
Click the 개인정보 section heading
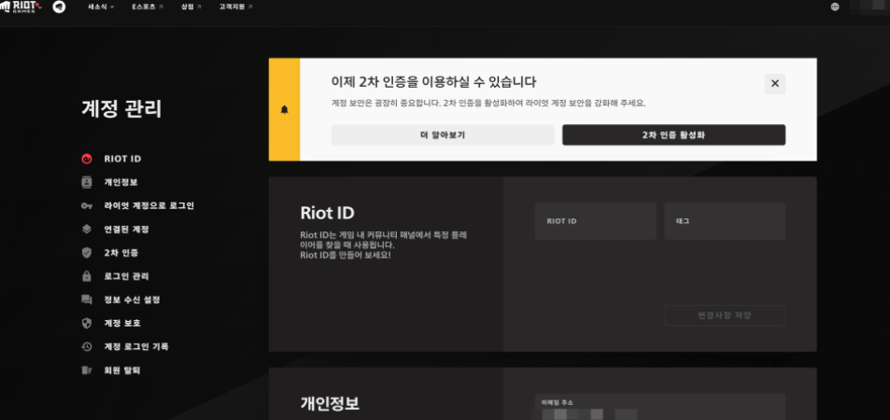pos(330,403)
